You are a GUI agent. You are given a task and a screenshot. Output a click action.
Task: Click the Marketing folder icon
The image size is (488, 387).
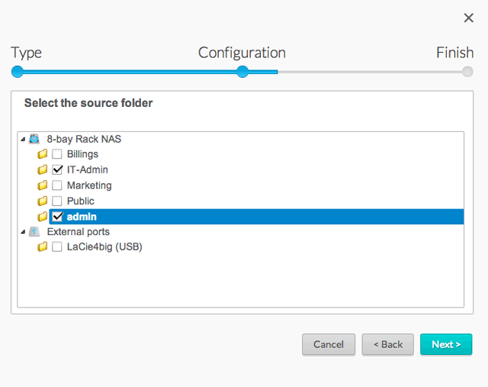click(x=43, y=185)
